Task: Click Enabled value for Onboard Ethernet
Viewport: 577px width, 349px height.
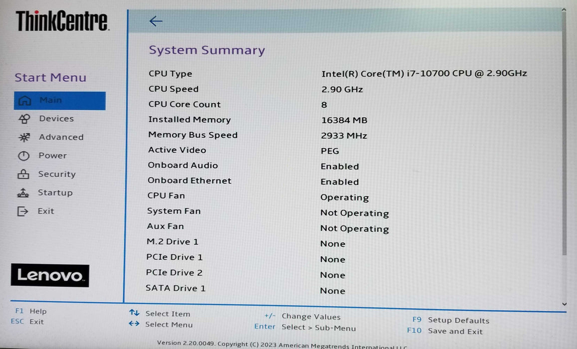Action: point(339,181)
